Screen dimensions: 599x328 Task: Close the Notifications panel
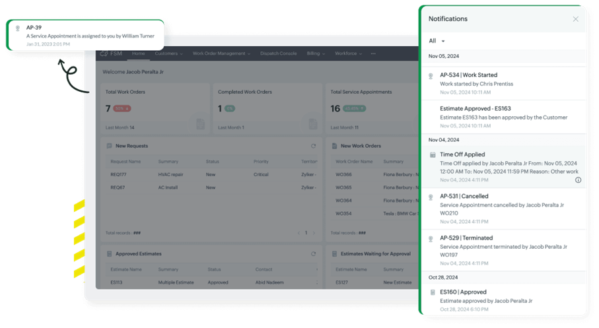click(x=575, y=19)
